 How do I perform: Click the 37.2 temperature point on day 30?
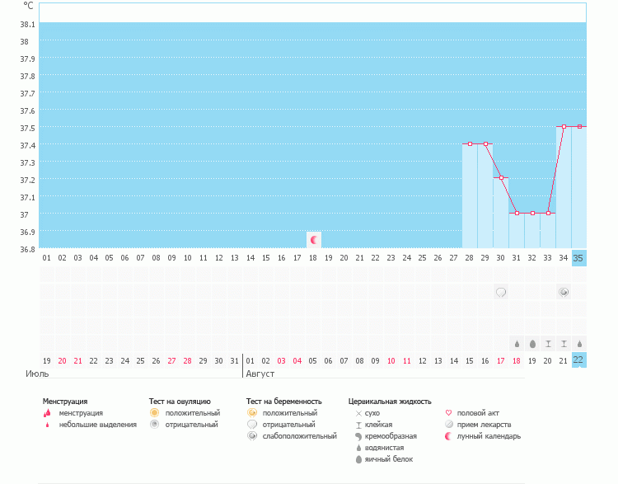point(501,178)
